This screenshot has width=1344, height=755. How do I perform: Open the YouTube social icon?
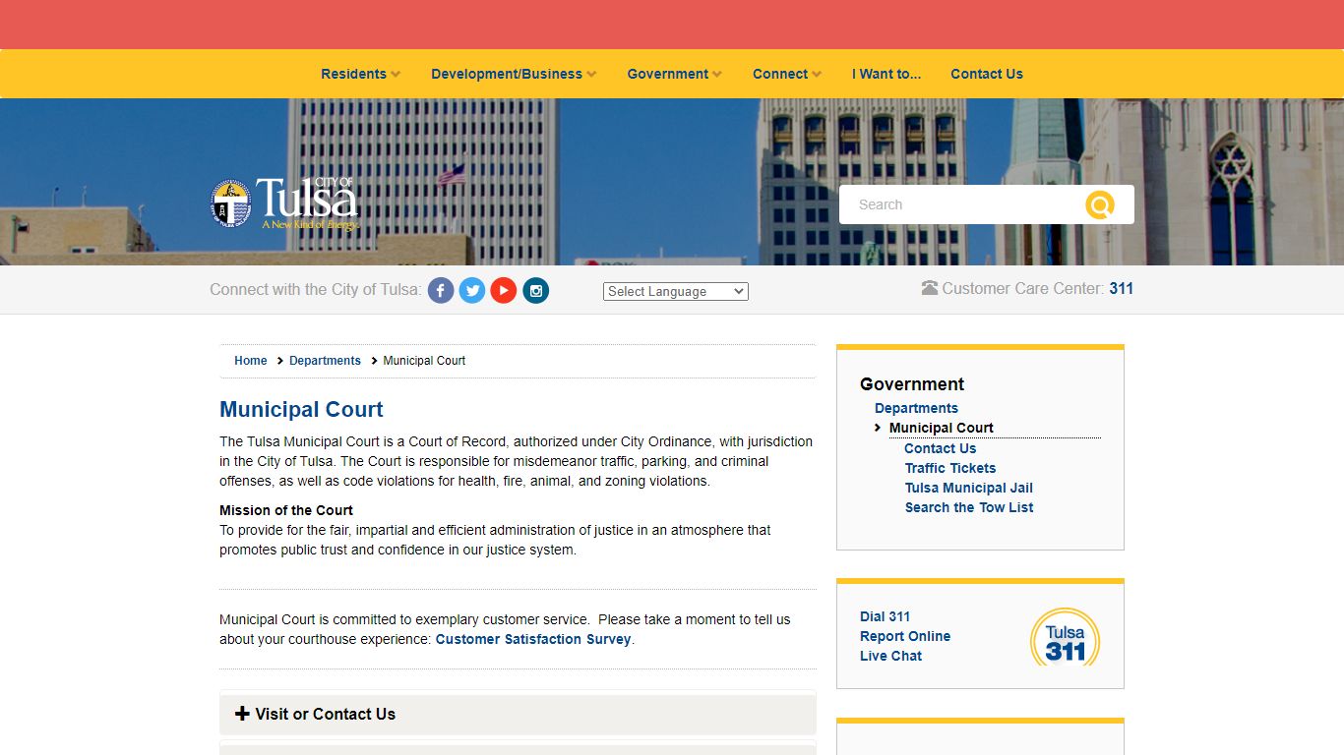[504, 291]
